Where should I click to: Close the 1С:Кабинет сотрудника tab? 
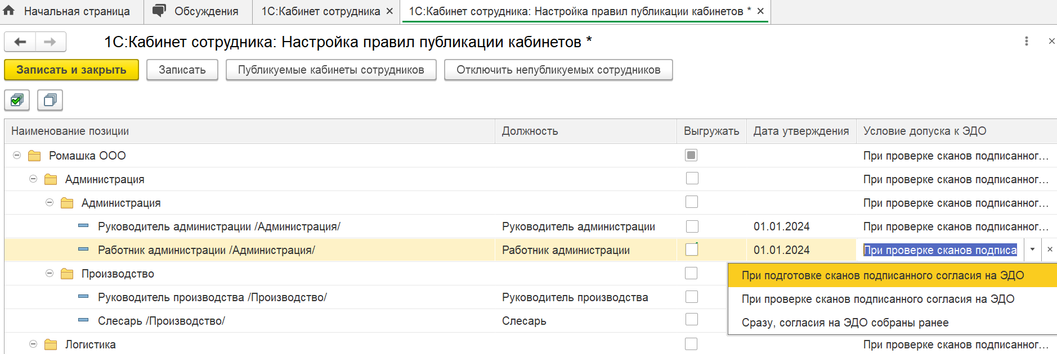tap(389, 11)
